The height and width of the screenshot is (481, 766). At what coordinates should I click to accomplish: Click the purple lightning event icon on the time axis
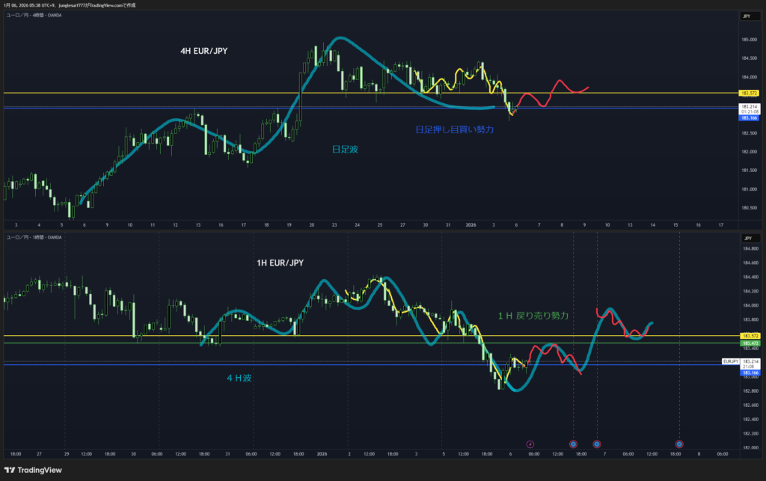tap(530, 444)
